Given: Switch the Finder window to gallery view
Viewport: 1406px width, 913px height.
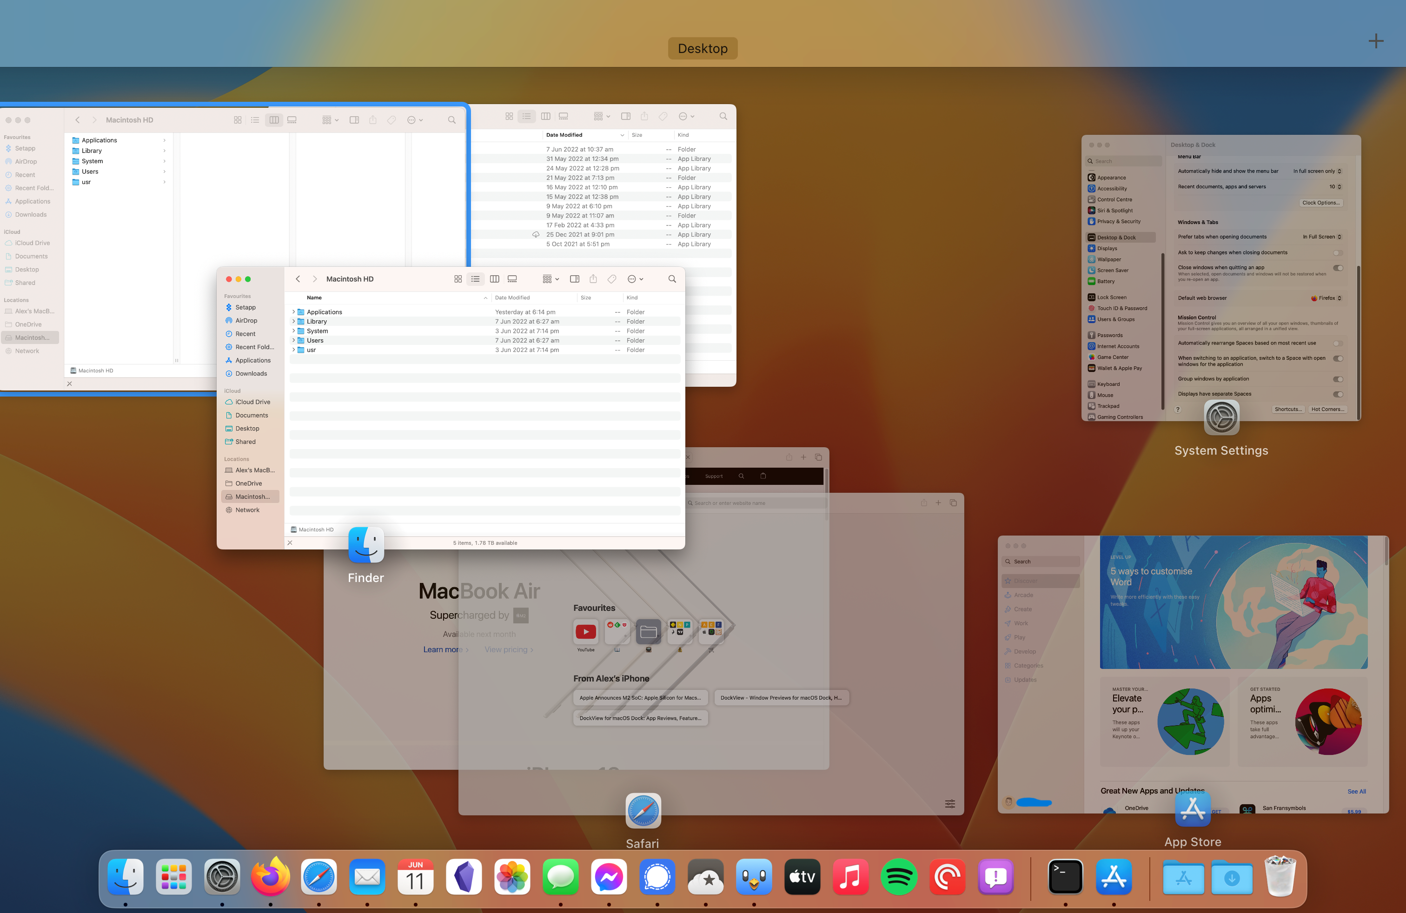Looking at the screenshot, I should pos(511,279).
